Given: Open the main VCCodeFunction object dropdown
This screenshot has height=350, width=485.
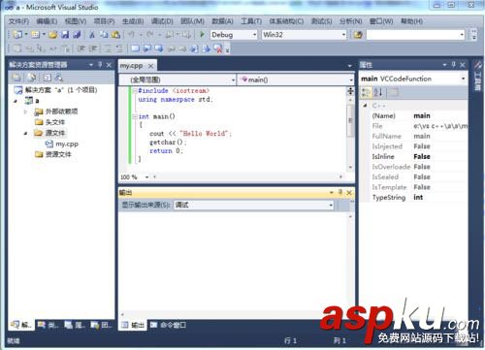Looking at the screenshot, I should click(x=463, y=79).
